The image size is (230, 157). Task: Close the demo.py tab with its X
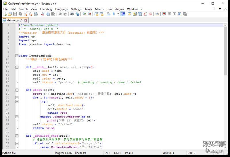(x=26, y=20)
